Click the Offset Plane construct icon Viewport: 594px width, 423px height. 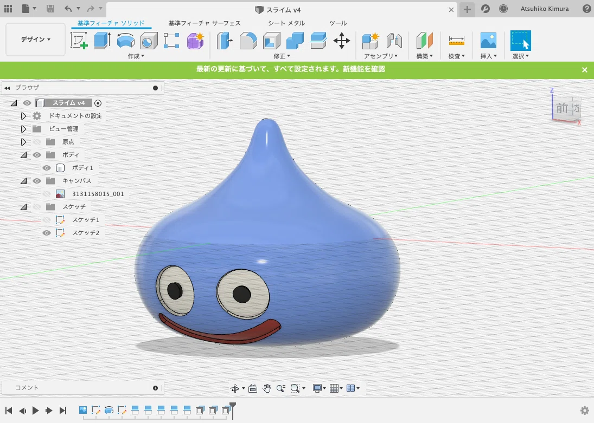pos(424,41)
